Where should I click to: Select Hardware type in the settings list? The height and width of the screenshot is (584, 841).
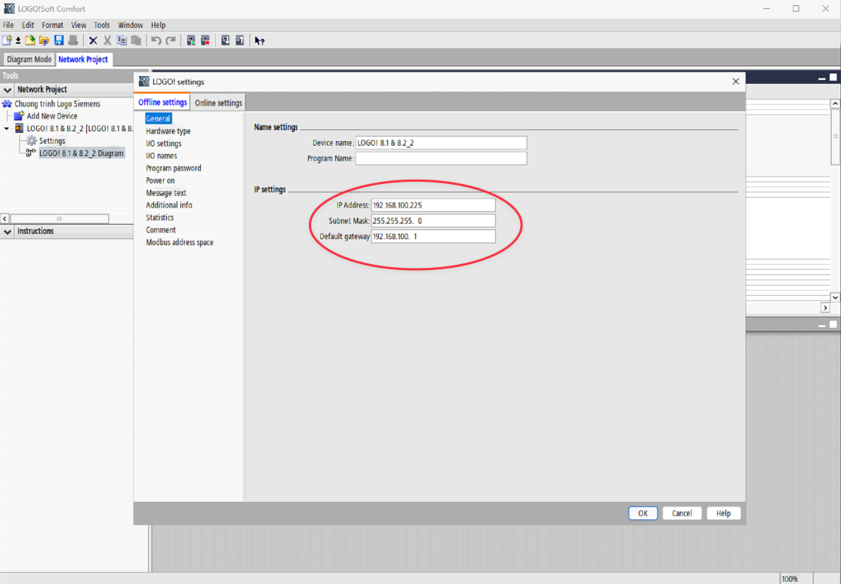pyautogui.click(x=168, y=131)
